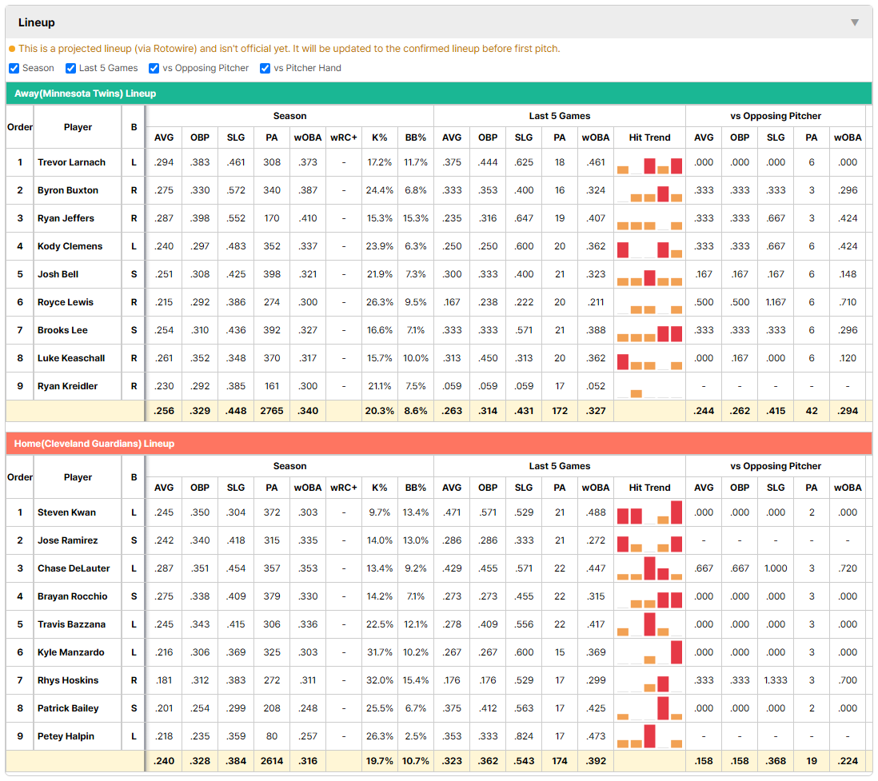View Brooks Lee's hit trend chart
This screenshot has width=878, height=781.
[x=649, y=331]
